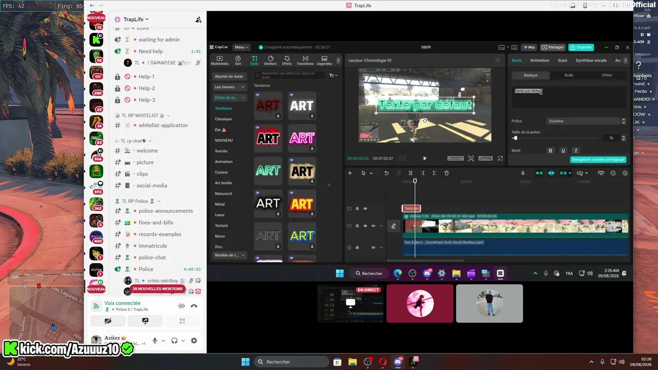Open Microsoft Store from the taskbar
This screenshot has height=370, width=658.
coord(337,362)
